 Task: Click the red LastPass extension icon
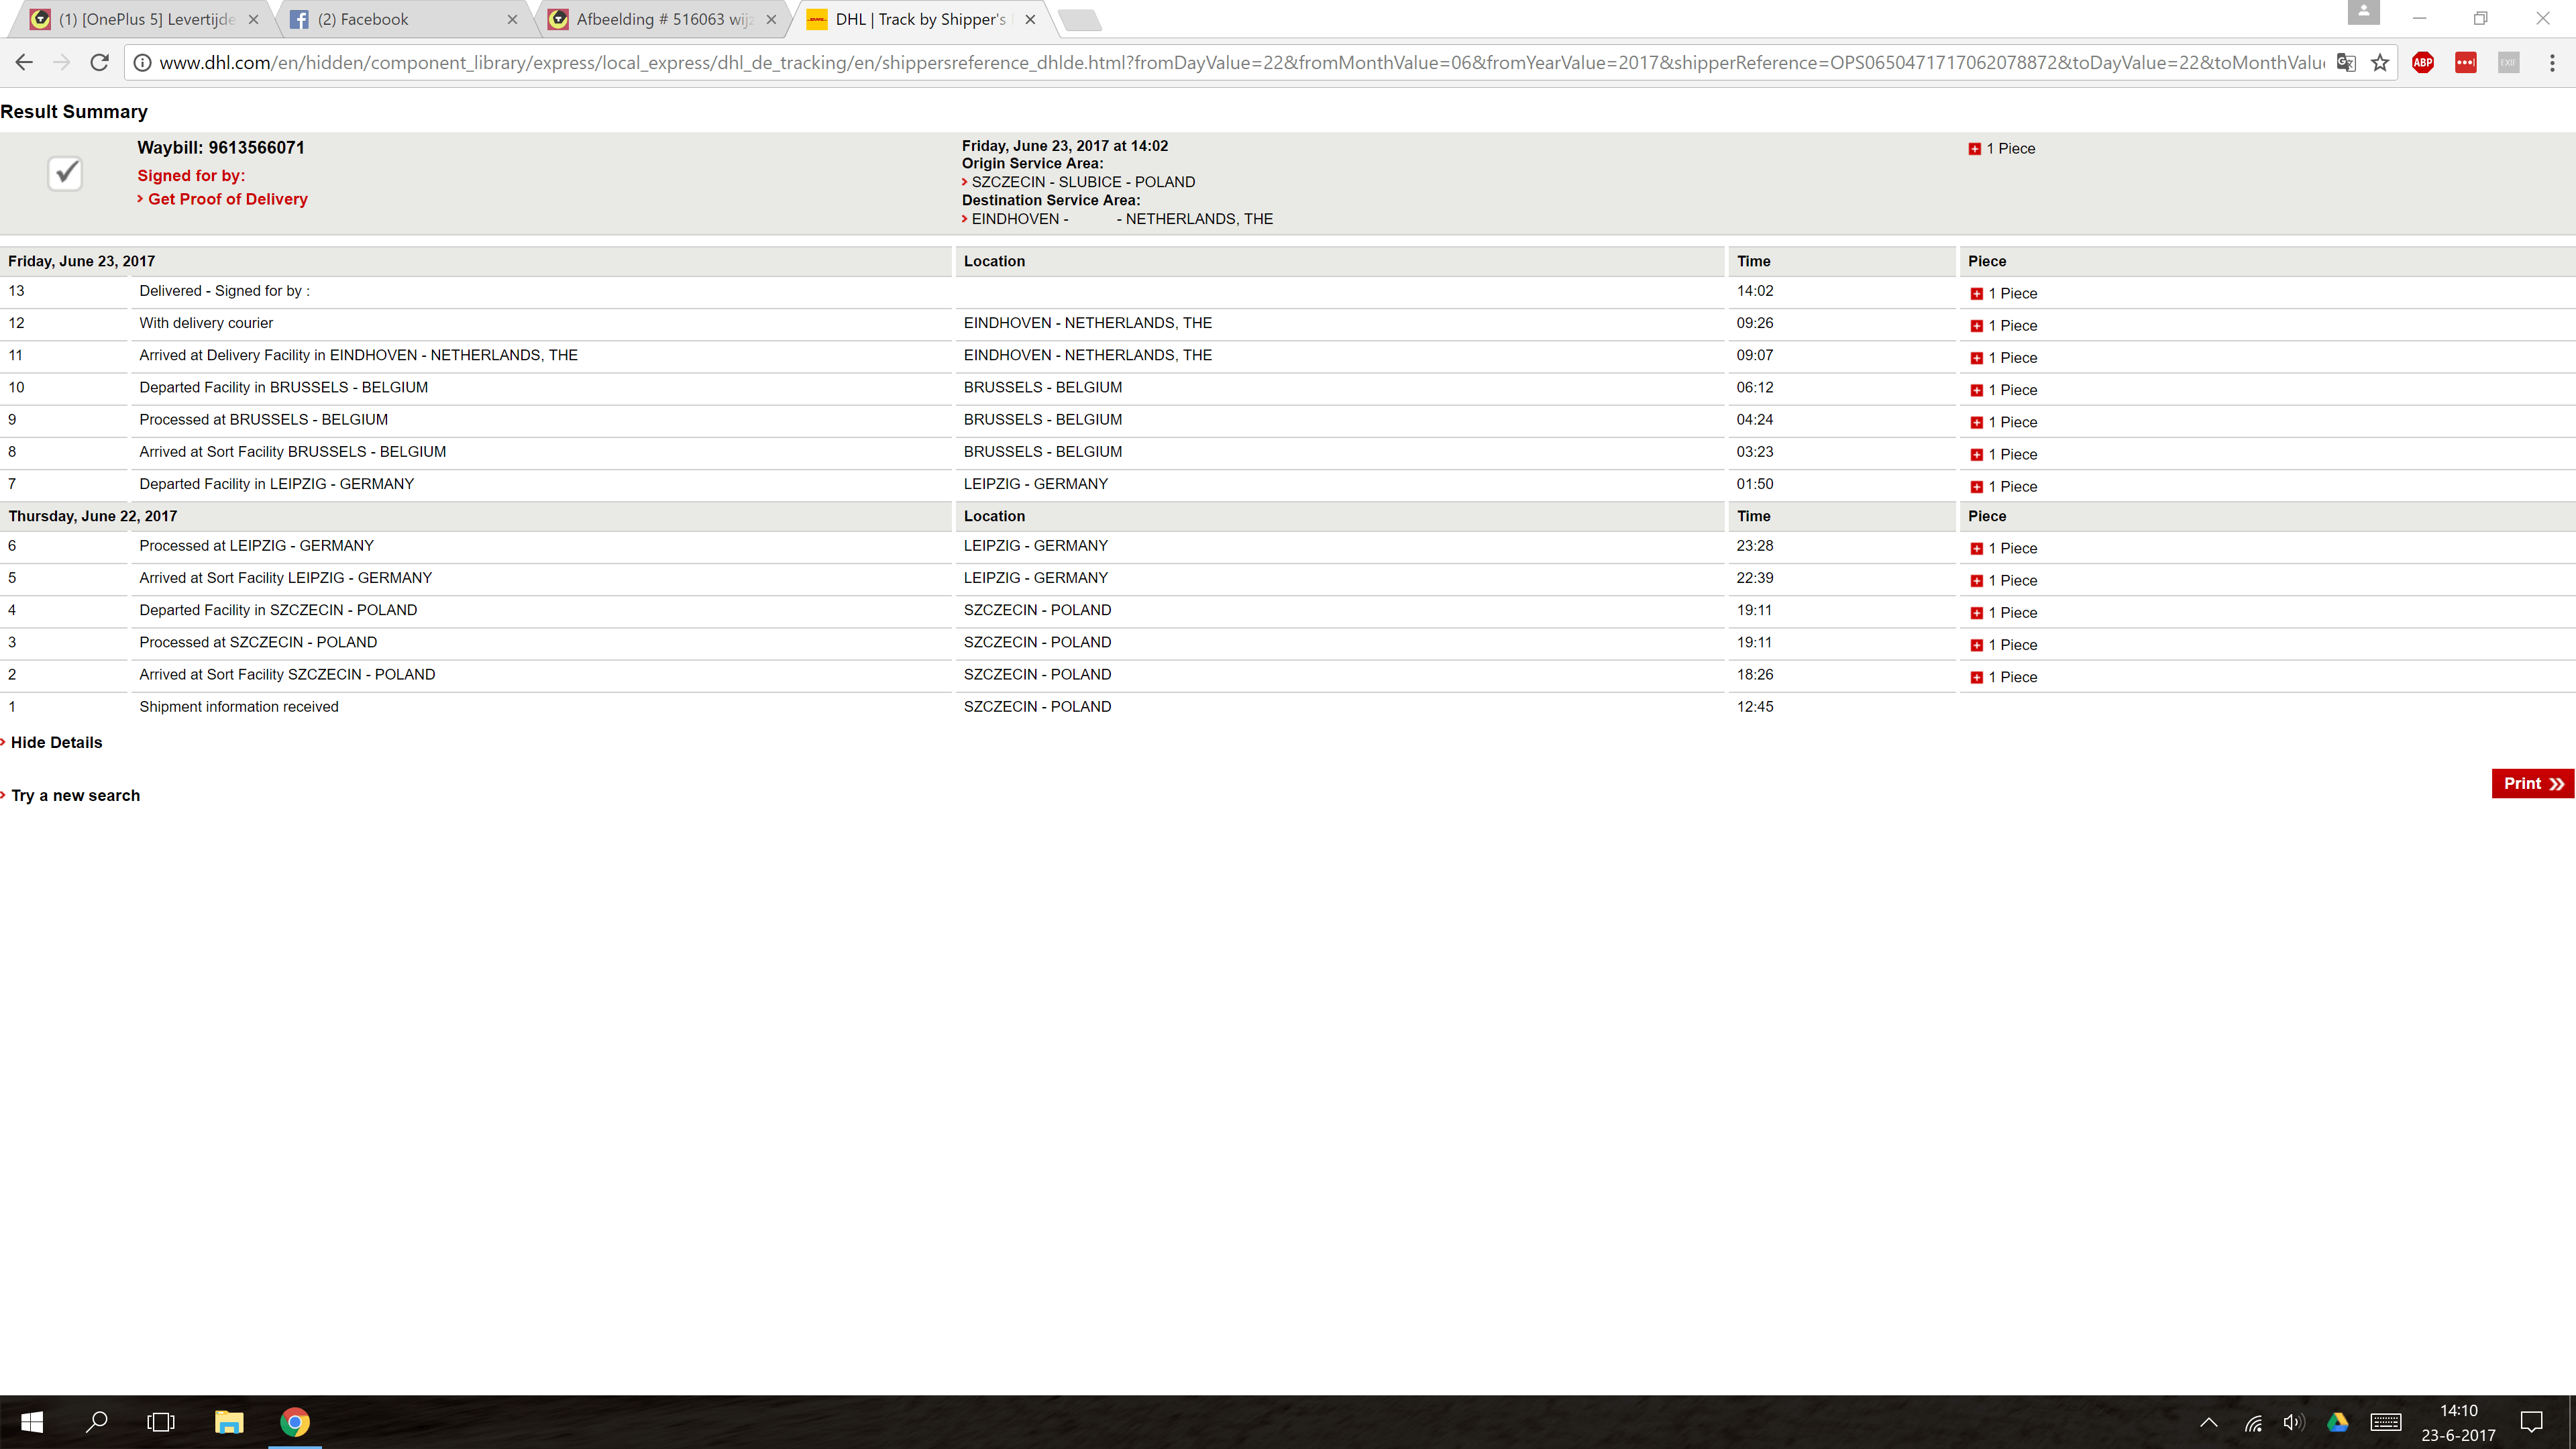pos(2465,63)
